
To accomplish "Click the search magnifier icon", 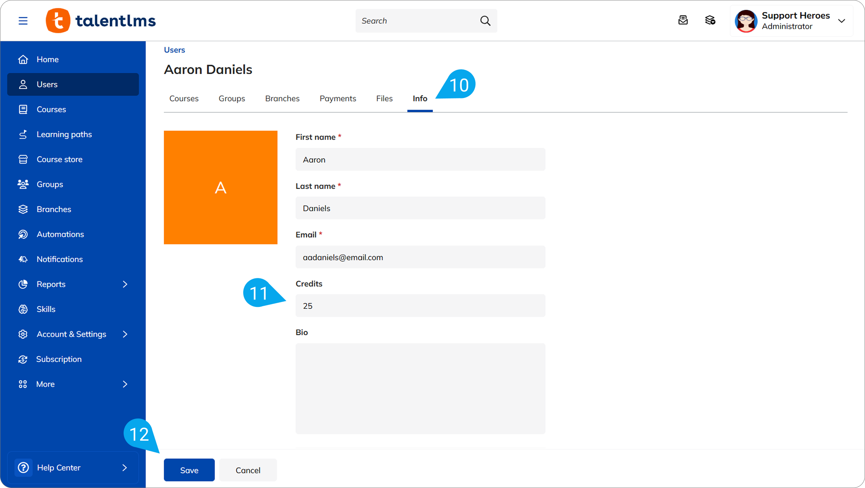I will [x=485, y=21].
